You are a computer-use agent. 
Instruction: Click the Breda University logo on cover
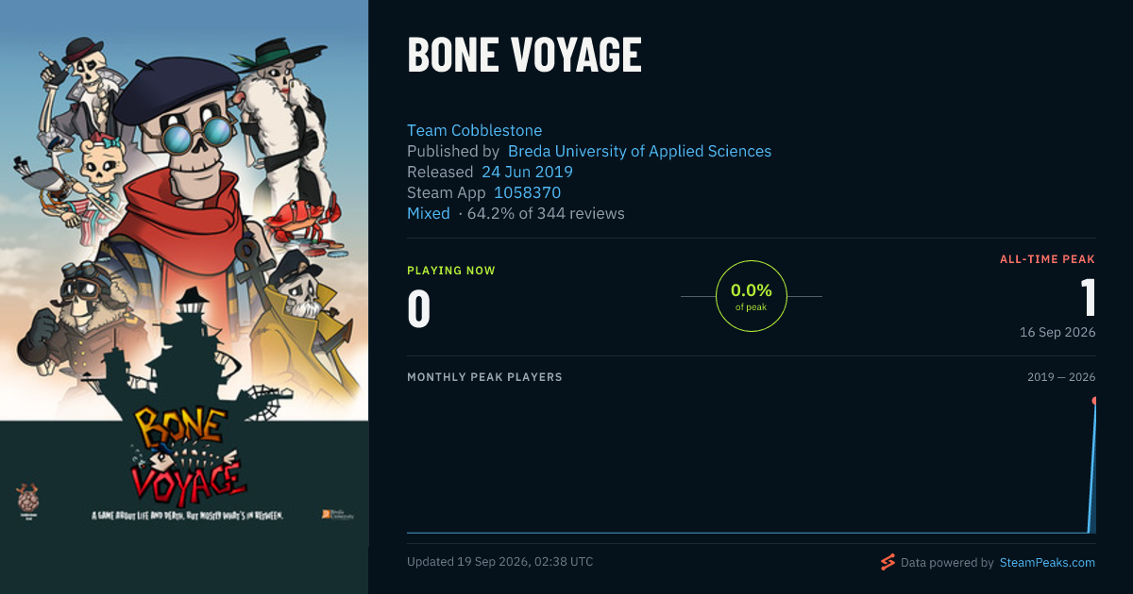(338, 515)
